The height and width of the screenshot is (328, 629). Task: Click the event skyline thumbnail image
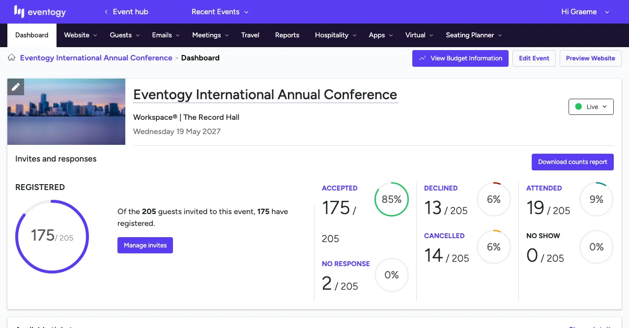click(66, 112)
